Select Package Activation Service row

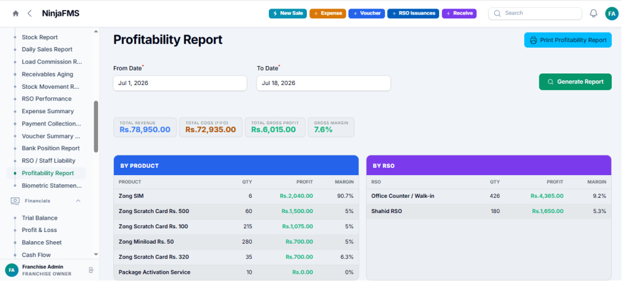(x=236, y=272)
